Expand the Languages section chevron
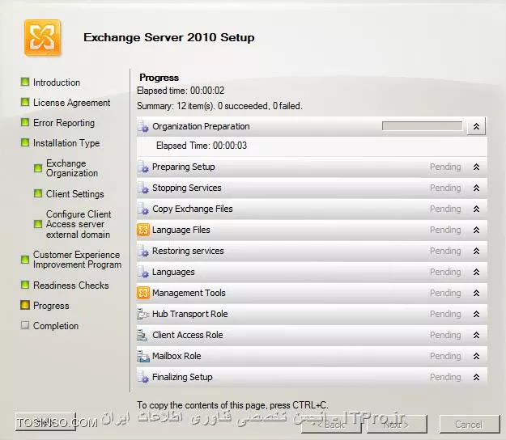The width and height of the screenshot is (506, 440). pos(476,272)
